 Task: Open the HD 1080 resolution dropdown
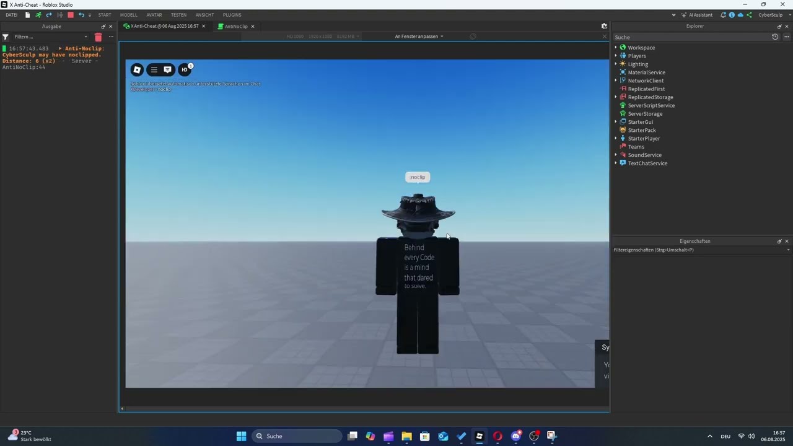tap(323, 37)
